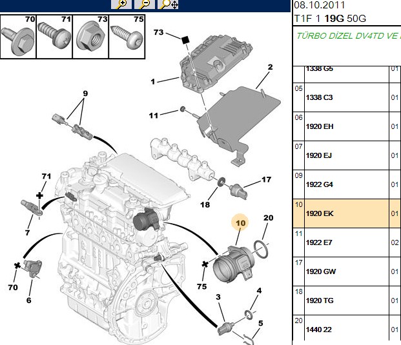
Task: Select part number 1920 EJ
Action: point(318,155)
